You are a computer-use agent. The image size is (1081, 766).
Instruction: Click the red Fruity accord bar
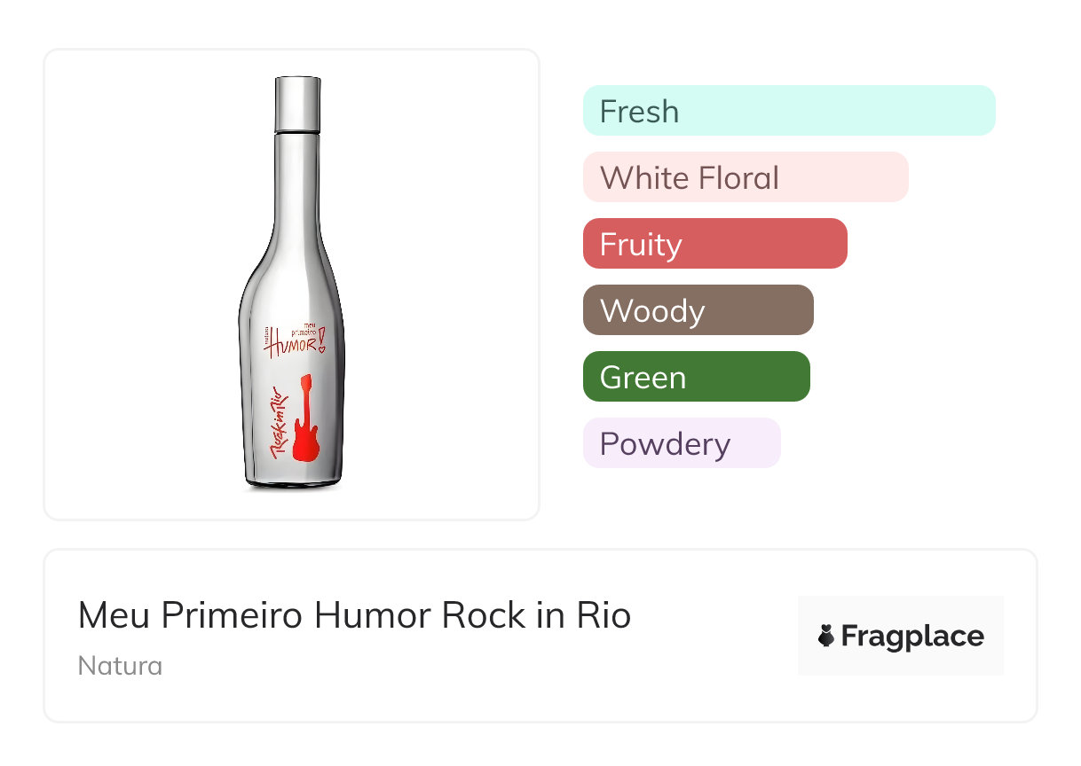coord(714,244)
